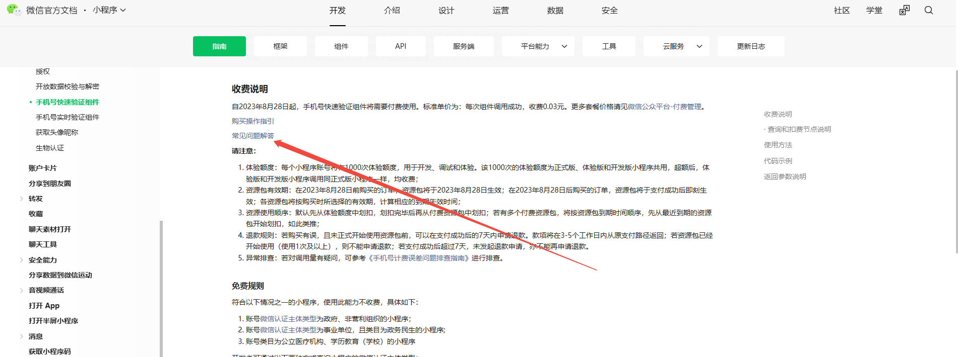Click the 免费规则 section heading
Viewport: 958px width, 357px height.
248,286
